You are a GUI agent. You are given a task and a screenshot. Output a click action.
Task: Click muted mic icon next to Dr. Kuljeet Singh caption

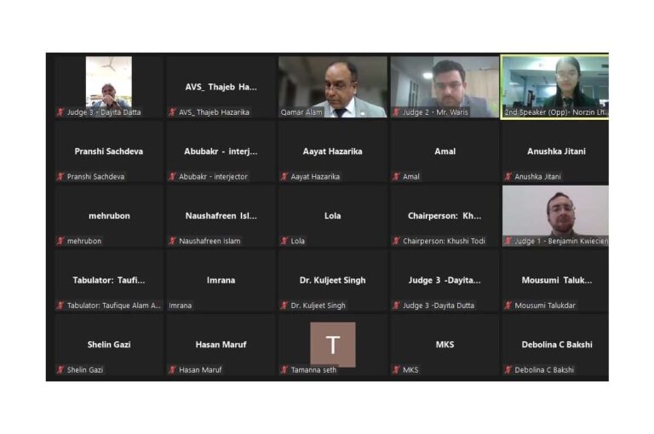[284, 306]
